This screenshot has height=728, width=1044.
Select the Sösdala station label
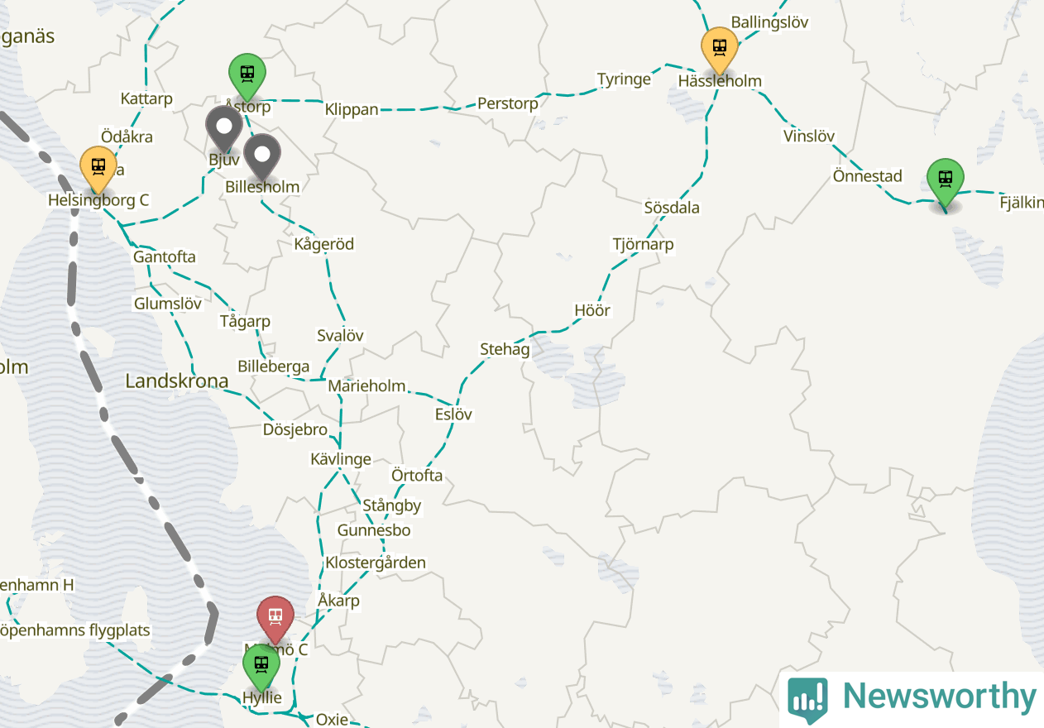click(672, 208)
